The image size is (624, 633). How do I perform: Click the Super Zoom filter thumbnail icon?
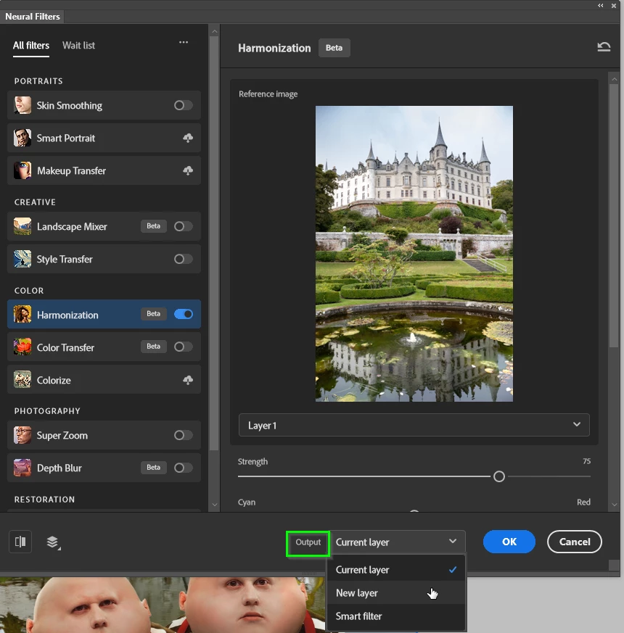click(x=22, y=435)
